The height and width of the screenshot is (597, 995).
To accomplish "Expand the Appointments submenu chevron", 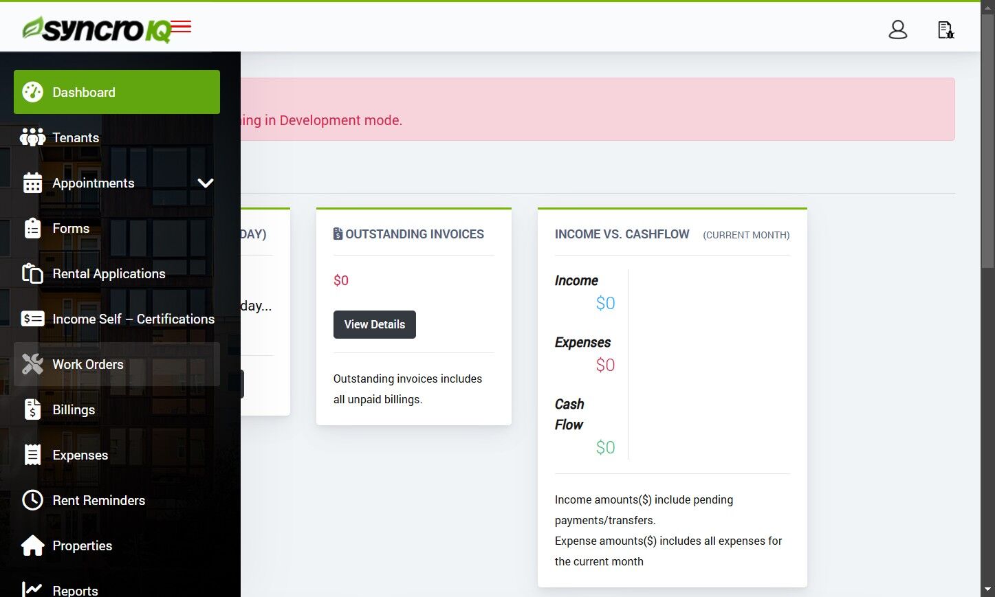I will (x=206, y=183).
